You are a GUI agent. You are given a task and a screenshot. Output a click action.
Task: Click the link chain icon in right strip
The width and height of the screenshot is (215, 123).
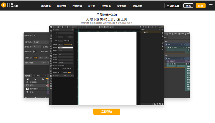(162, 50)
